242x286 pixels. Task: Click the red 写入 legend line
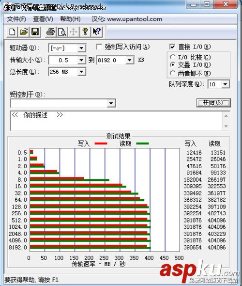[x=101, y=144]
